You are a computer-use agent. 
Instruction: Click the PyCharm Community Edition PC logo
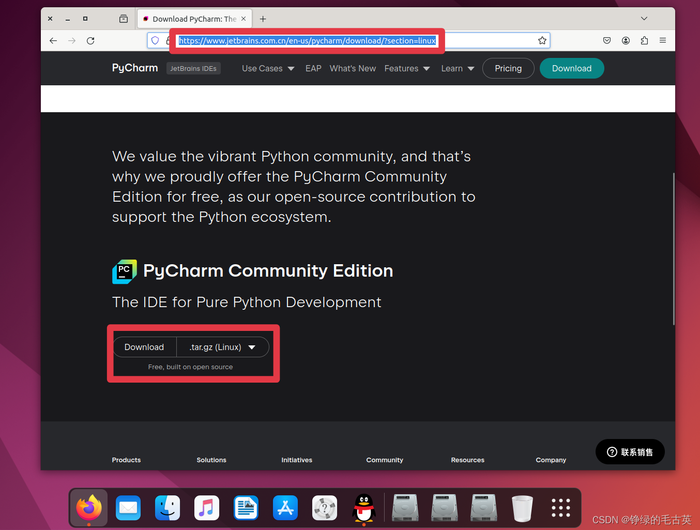coord(125,271)
